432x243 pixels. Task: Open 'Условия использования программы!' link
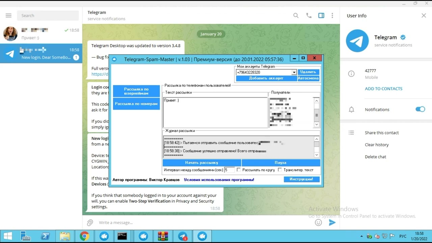coord(219,180)
